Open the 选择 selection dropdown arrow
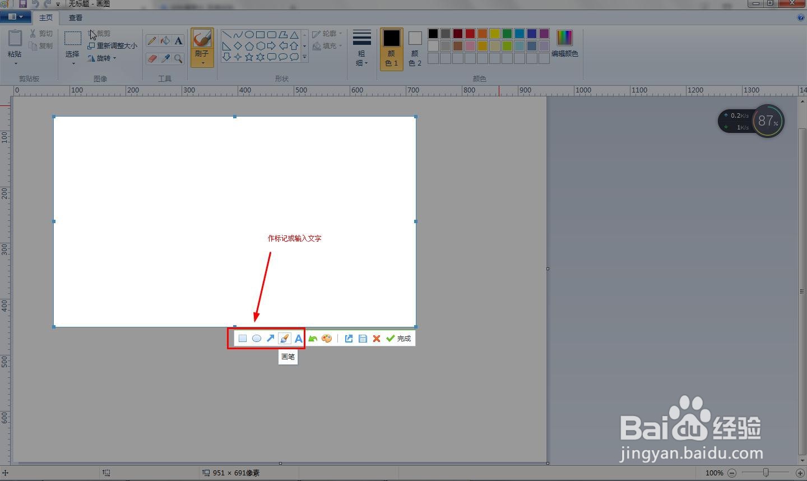This screenshot has width=807, height=481. [73, 63]
